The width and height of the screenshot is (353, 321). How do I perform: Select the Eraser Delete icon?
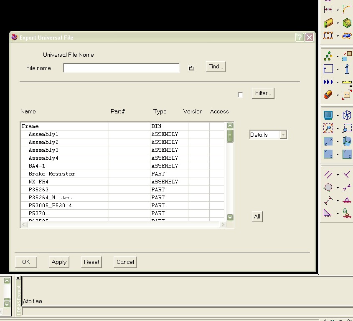pos(328,95)
